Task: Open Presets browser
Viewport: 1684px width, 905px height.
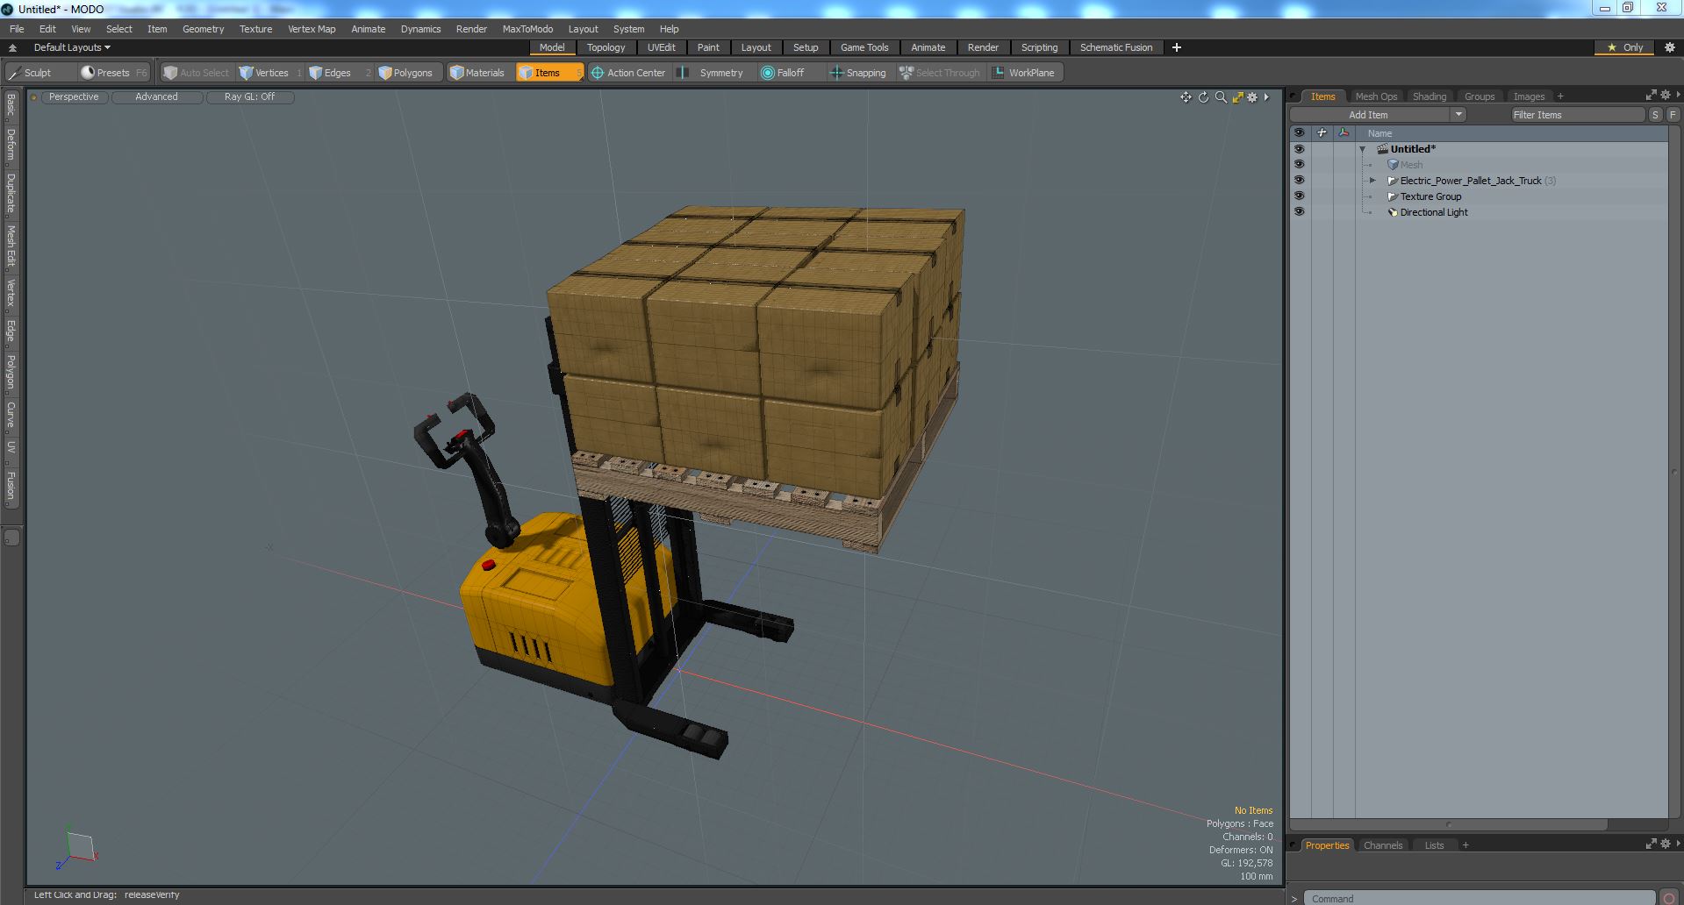Action: 113,73
